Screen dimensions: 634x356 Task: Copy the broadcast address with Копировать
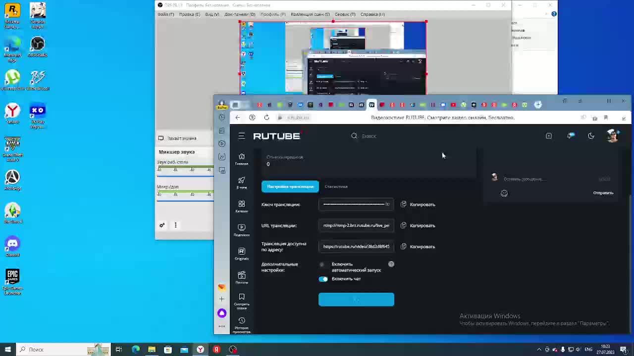click(418, 246)
